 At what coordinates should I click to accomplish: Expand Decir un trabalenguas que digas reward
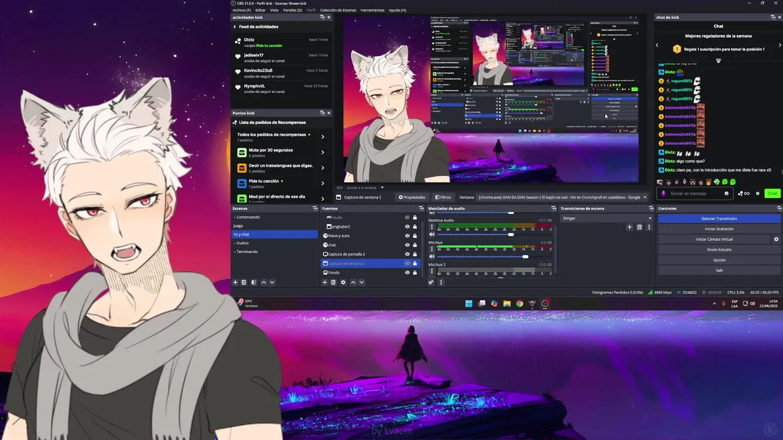[x=322, y=167]
